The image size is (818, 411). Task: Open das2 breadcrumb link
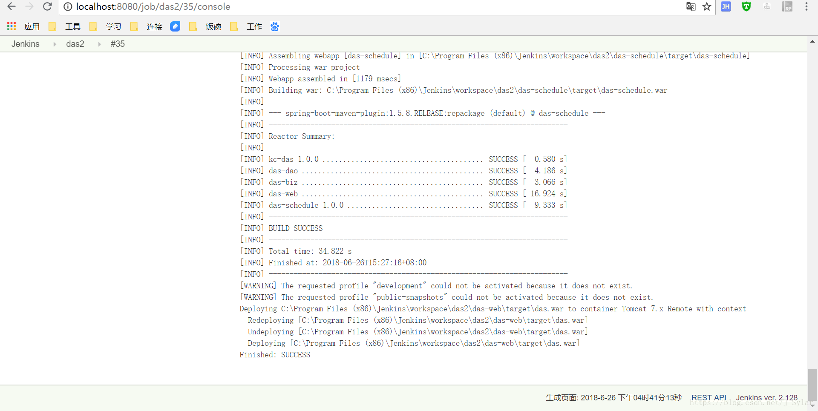[75, 44]
